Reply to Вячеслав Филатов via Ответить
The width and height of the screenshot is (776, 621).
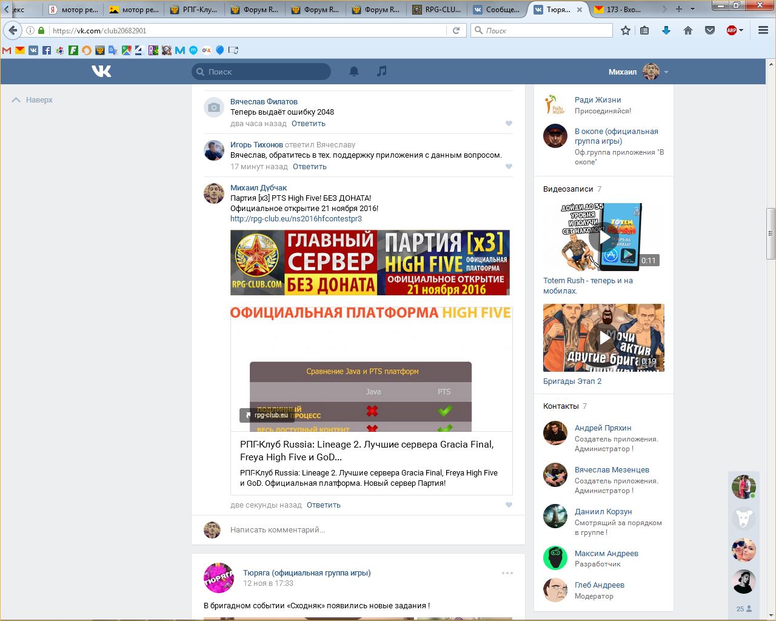point(309,123)
